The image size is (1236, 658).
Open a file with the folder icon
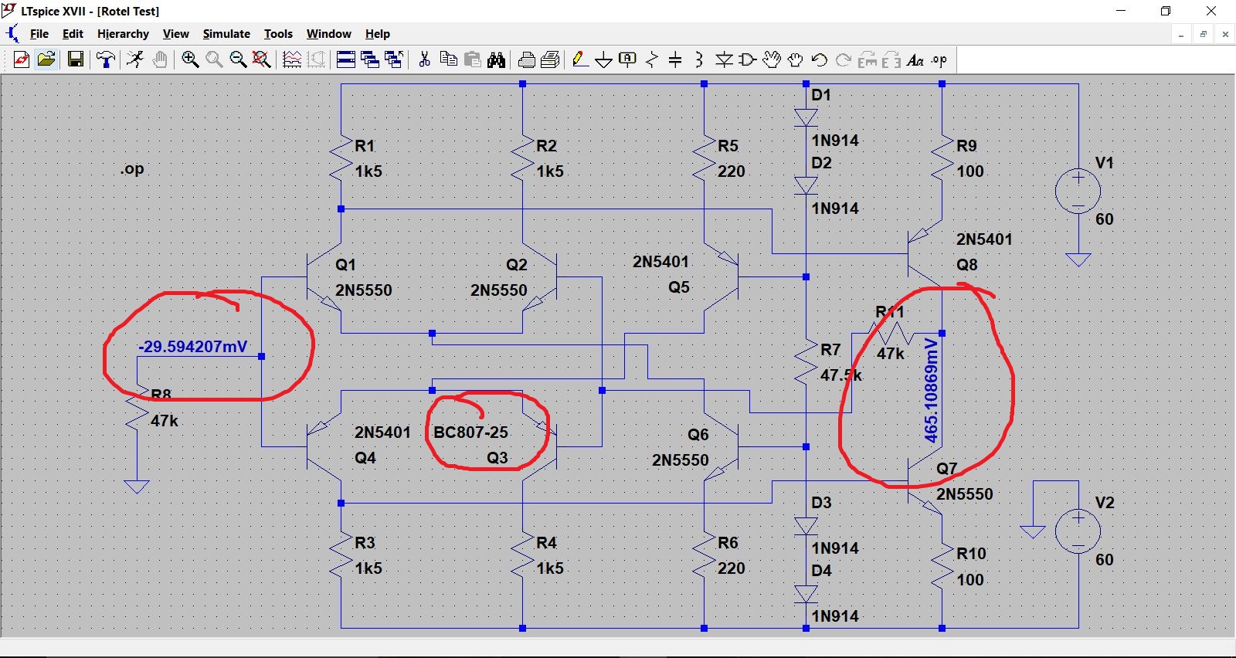(x=46, y=59)
